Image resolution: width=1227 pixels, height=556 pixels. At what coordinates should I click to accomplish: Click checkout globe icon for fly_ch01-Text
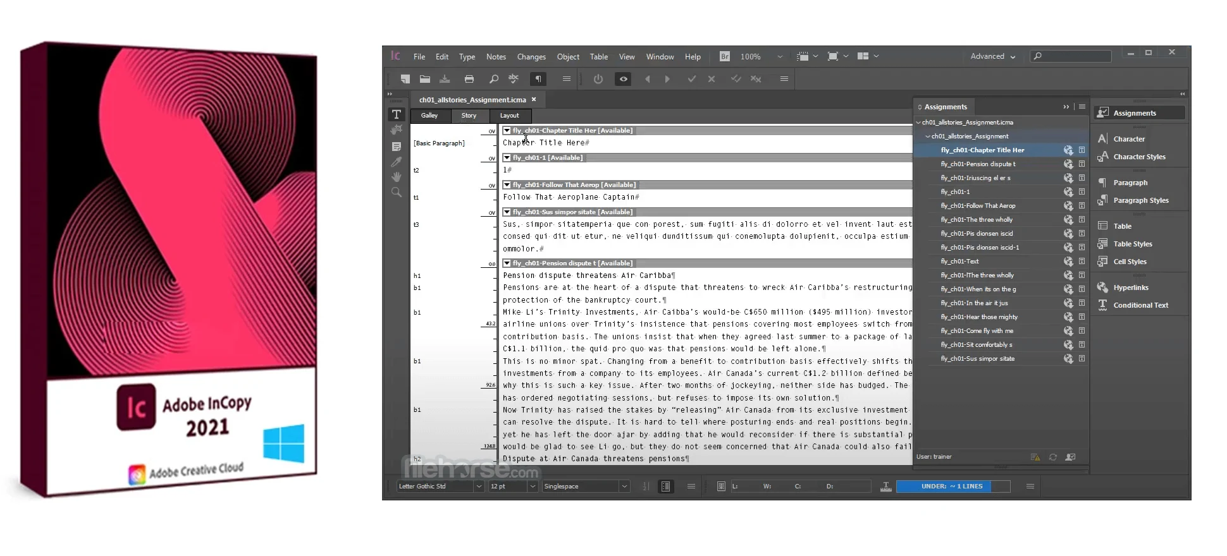tap(1068, 262)
